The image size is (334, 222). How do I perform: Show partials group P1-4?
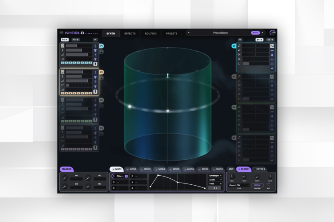pos(65,39)
